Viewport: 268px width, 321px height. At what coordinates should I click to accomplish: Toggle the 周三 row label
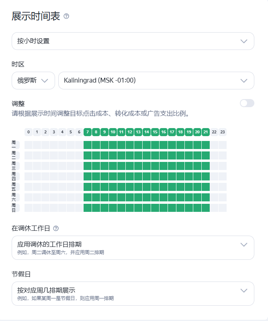(15, 166)
